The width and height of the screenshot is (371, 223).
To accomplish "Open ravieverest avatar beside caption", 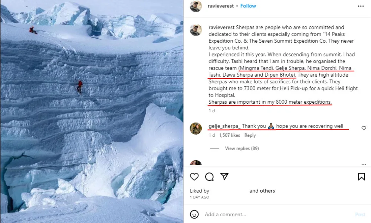I will click(196, 30).
